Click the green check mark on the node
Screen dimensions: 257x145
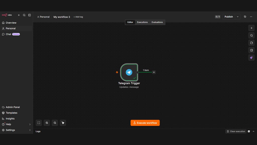[x=135, y=78]
